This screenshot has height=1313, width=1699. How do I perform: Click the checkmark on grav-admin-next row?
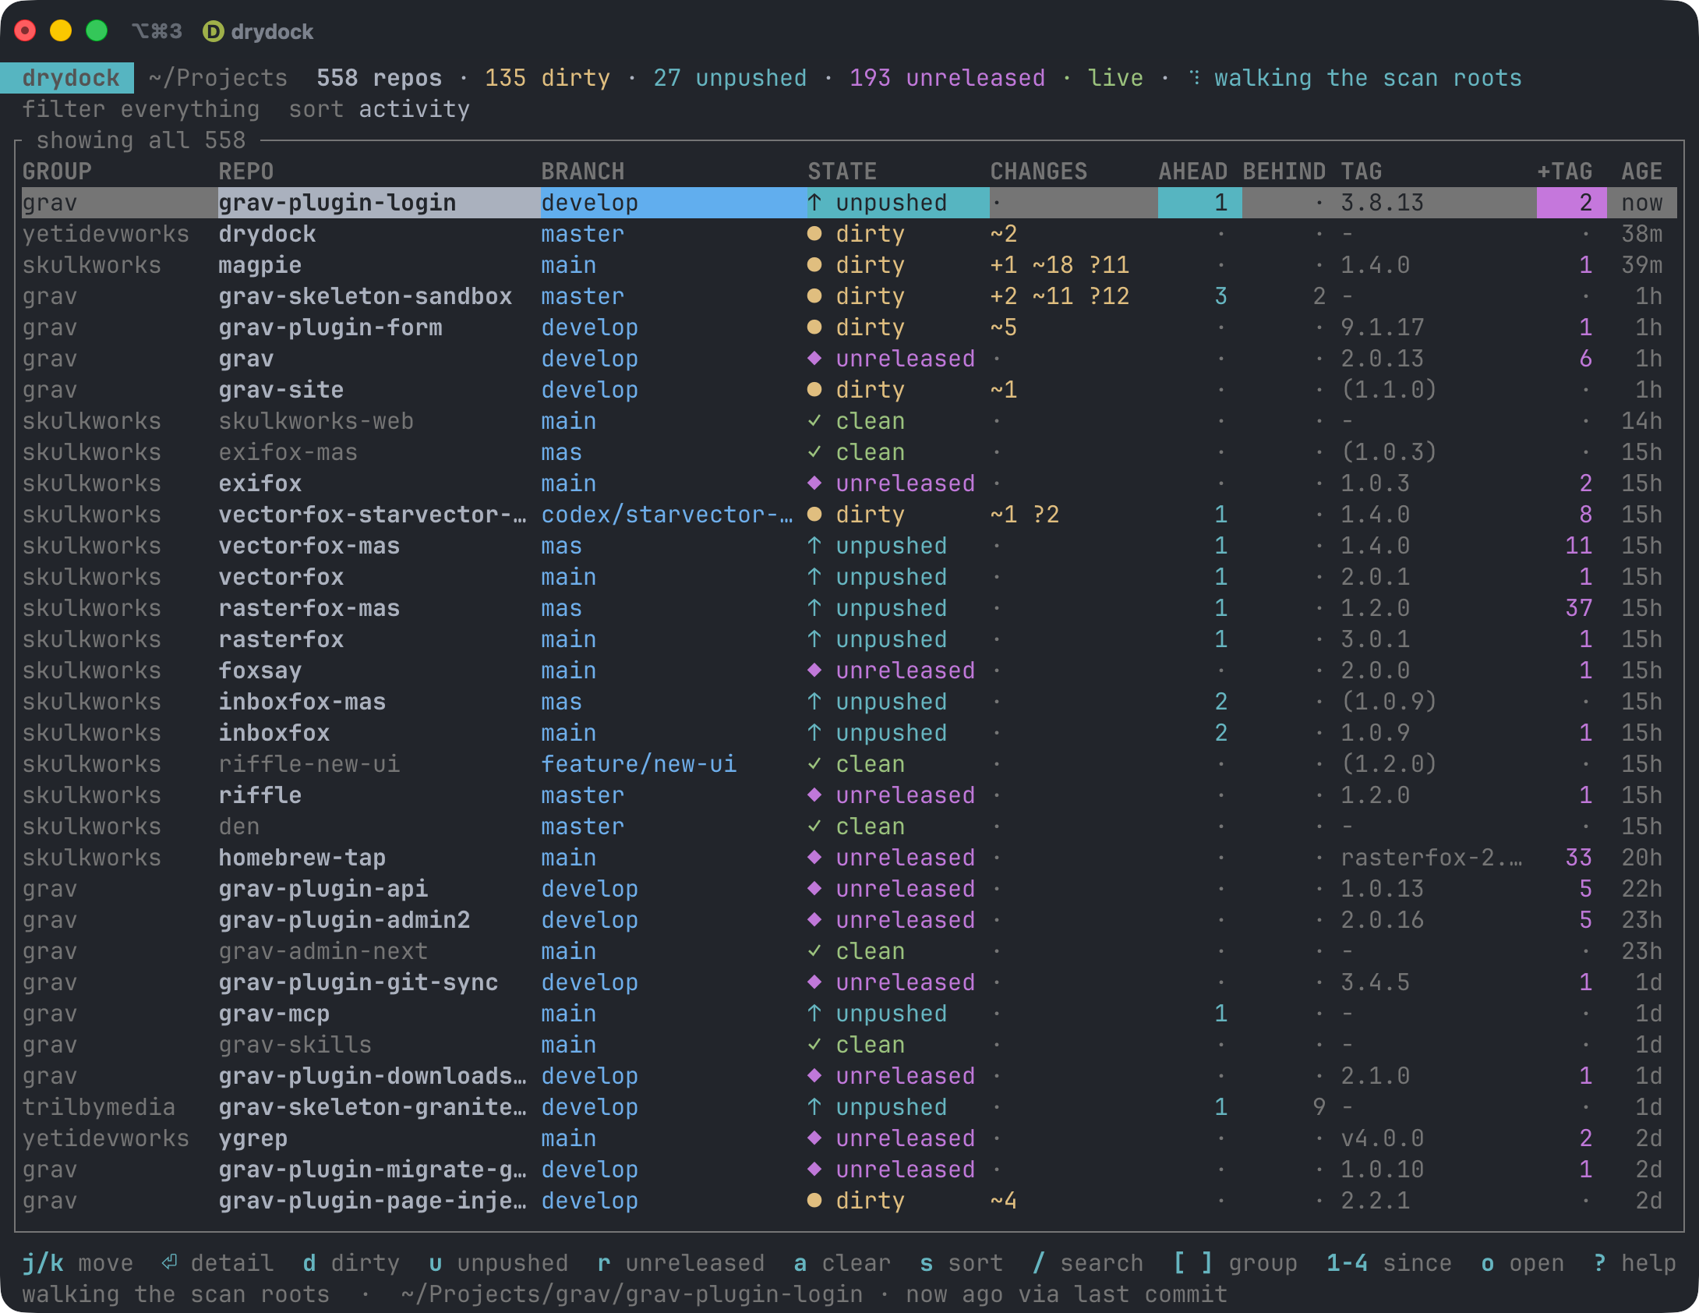(x=814, y=951)
